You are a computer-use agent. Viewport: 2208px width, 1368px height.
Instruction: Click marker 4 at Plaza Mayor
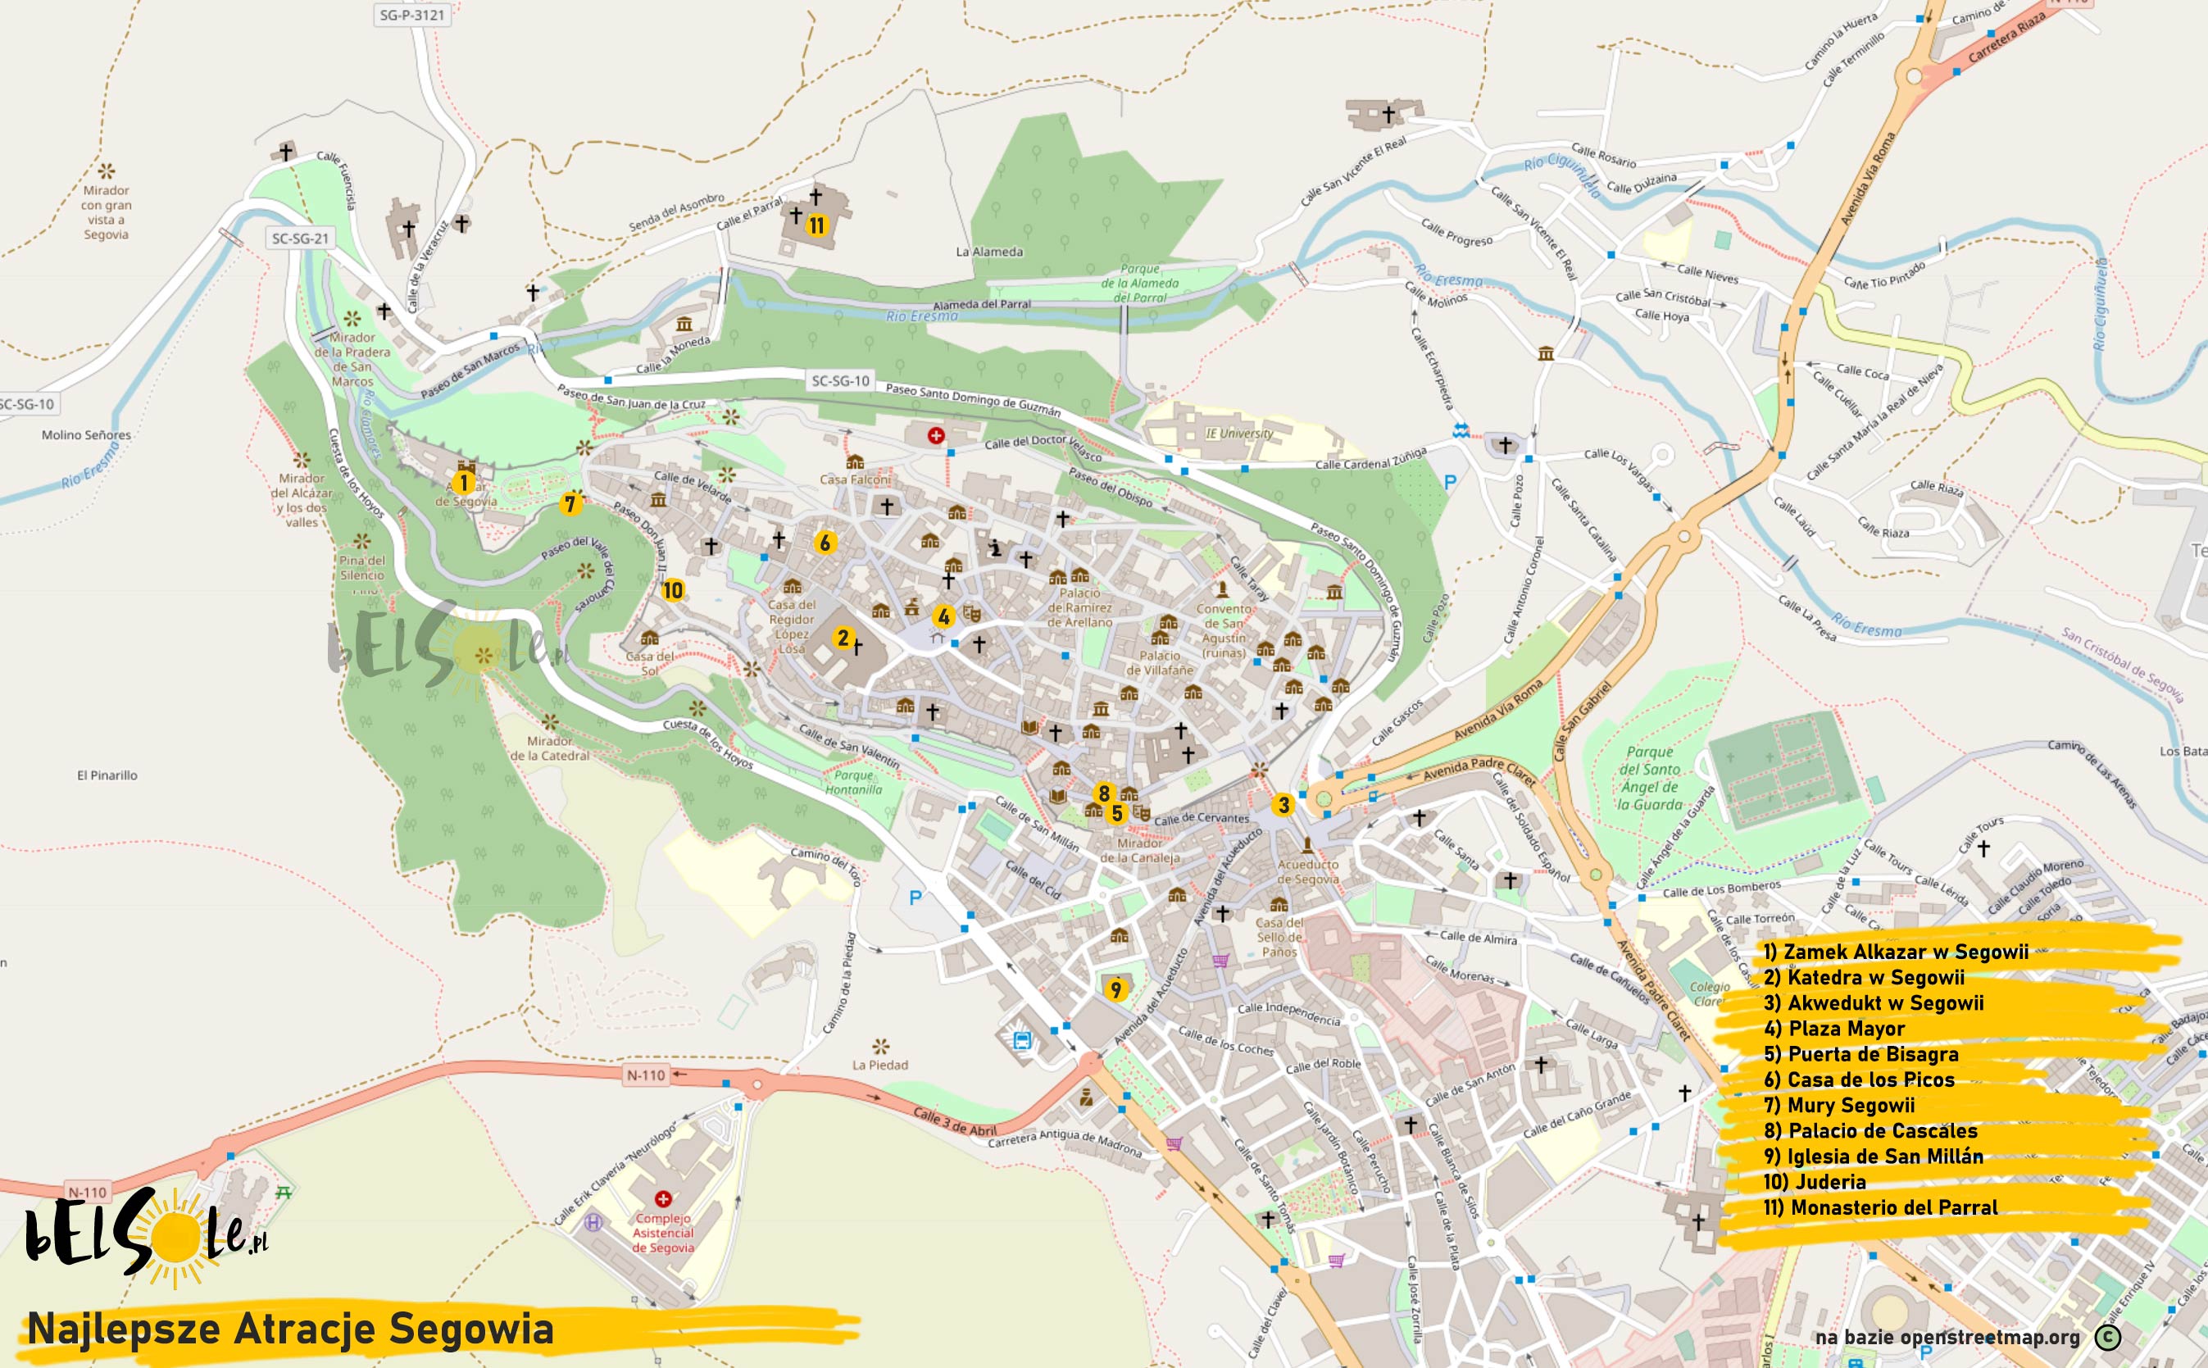tap(943, 617)
